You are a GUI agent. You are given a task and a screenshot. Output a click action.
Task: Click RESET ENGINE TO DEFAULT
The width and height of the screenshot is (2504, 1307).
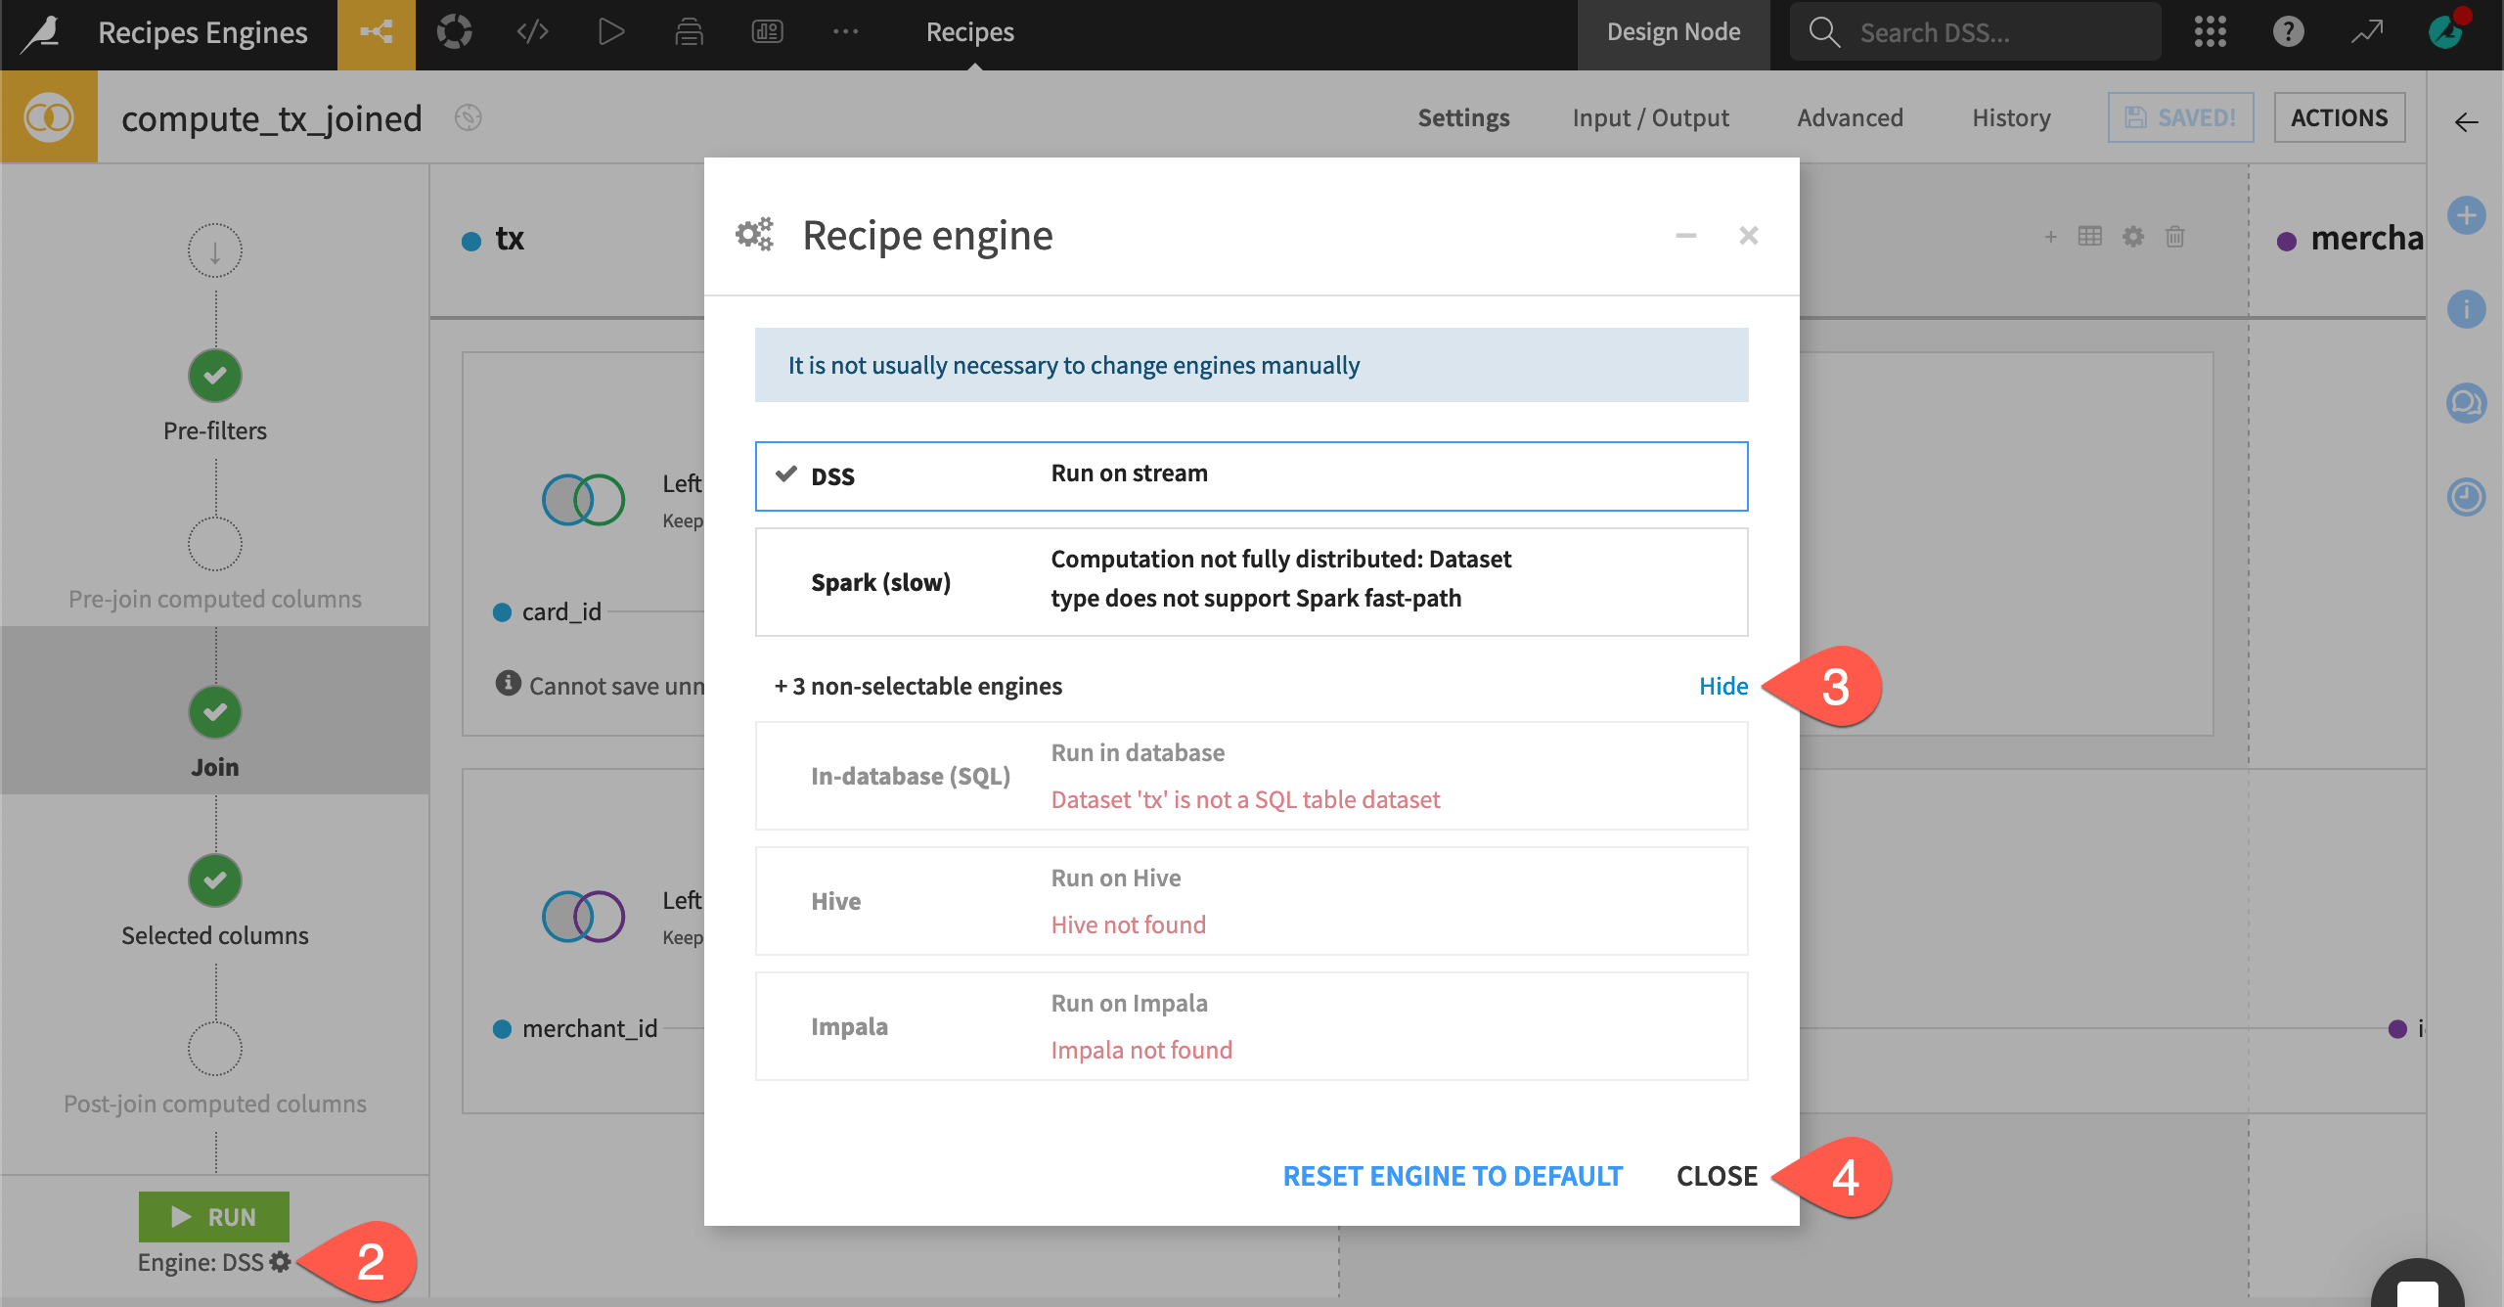1453,1176
